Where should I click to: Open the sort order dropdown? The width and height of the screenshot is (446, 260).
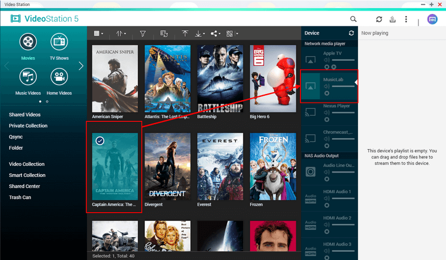121,33
